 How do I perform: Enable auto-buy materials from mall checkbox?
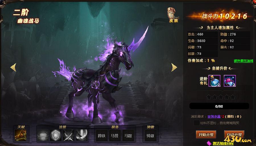pyautogui.click(x=196, y=123)
